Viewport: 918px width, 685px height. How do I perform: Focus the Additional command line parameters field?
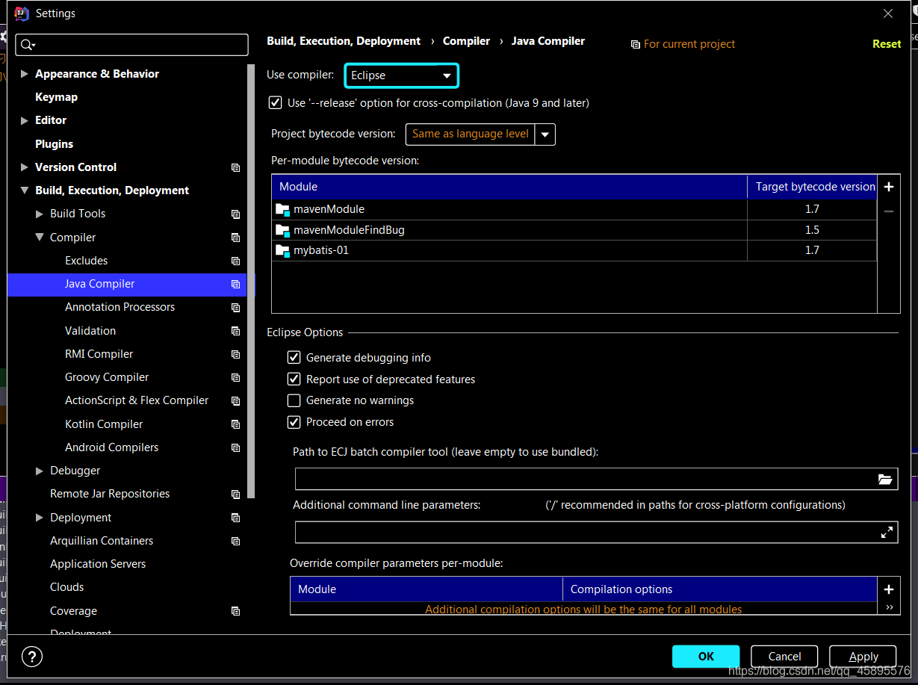(587, 533)
